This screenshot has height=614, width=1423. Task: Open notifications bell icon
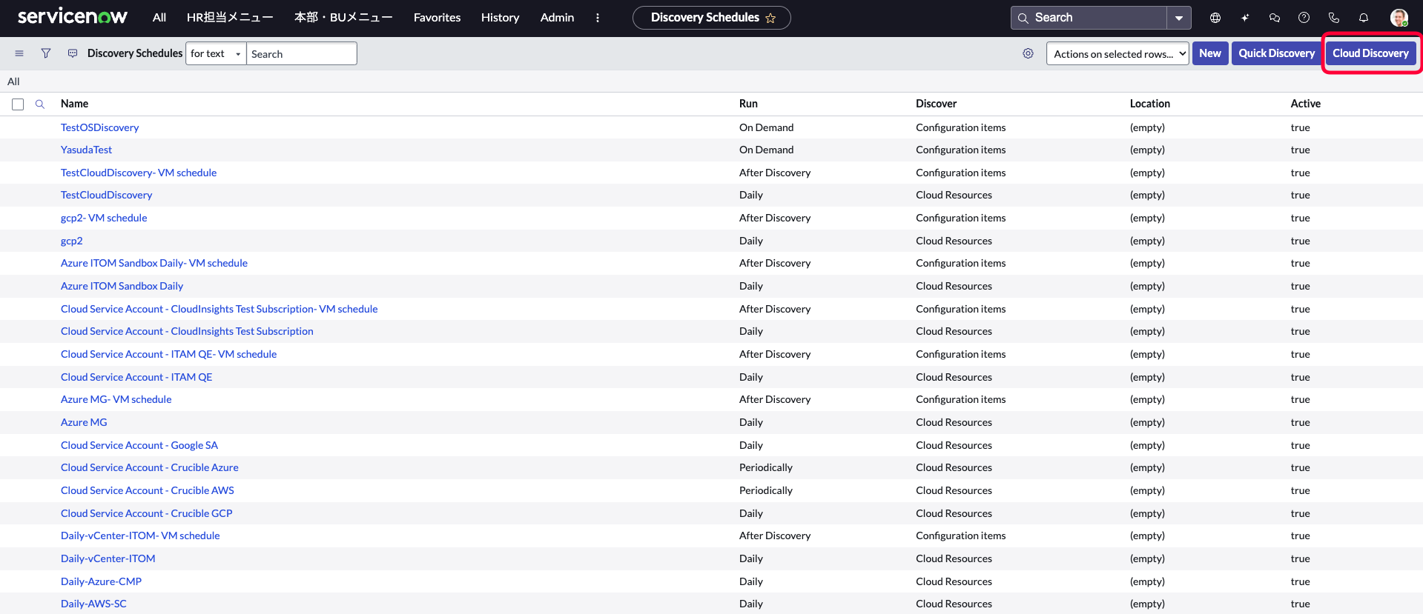click(x=1364, y=18)
